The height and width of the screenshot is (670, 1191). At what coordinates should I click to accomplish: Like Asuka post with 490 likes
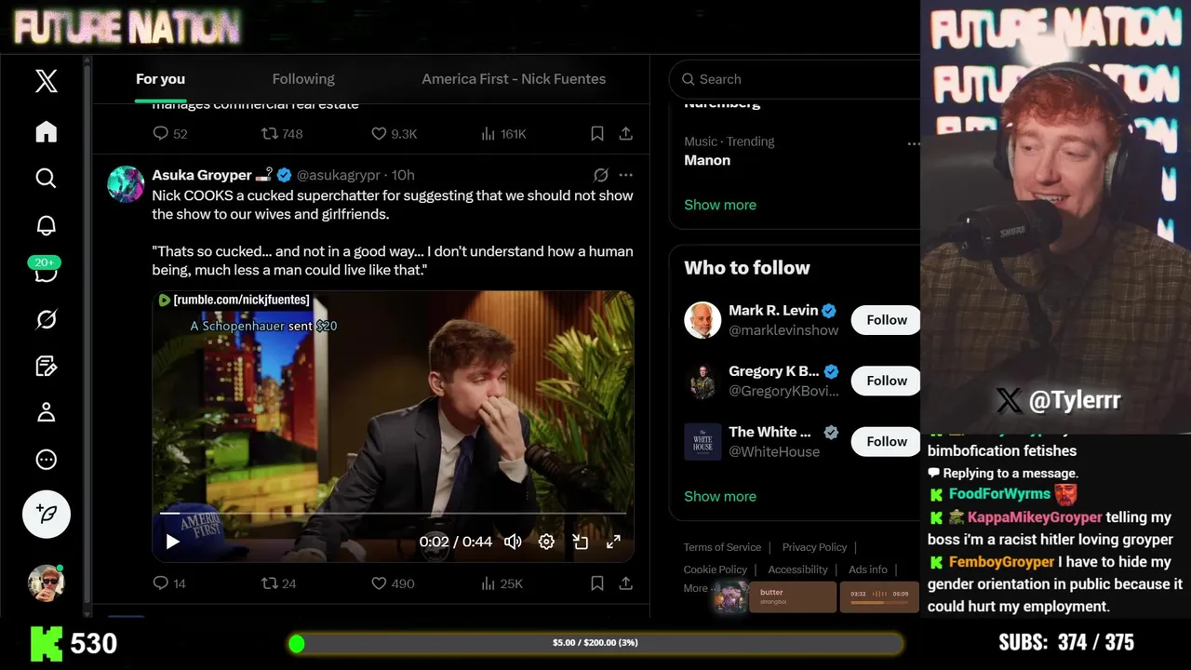[392, 583]
